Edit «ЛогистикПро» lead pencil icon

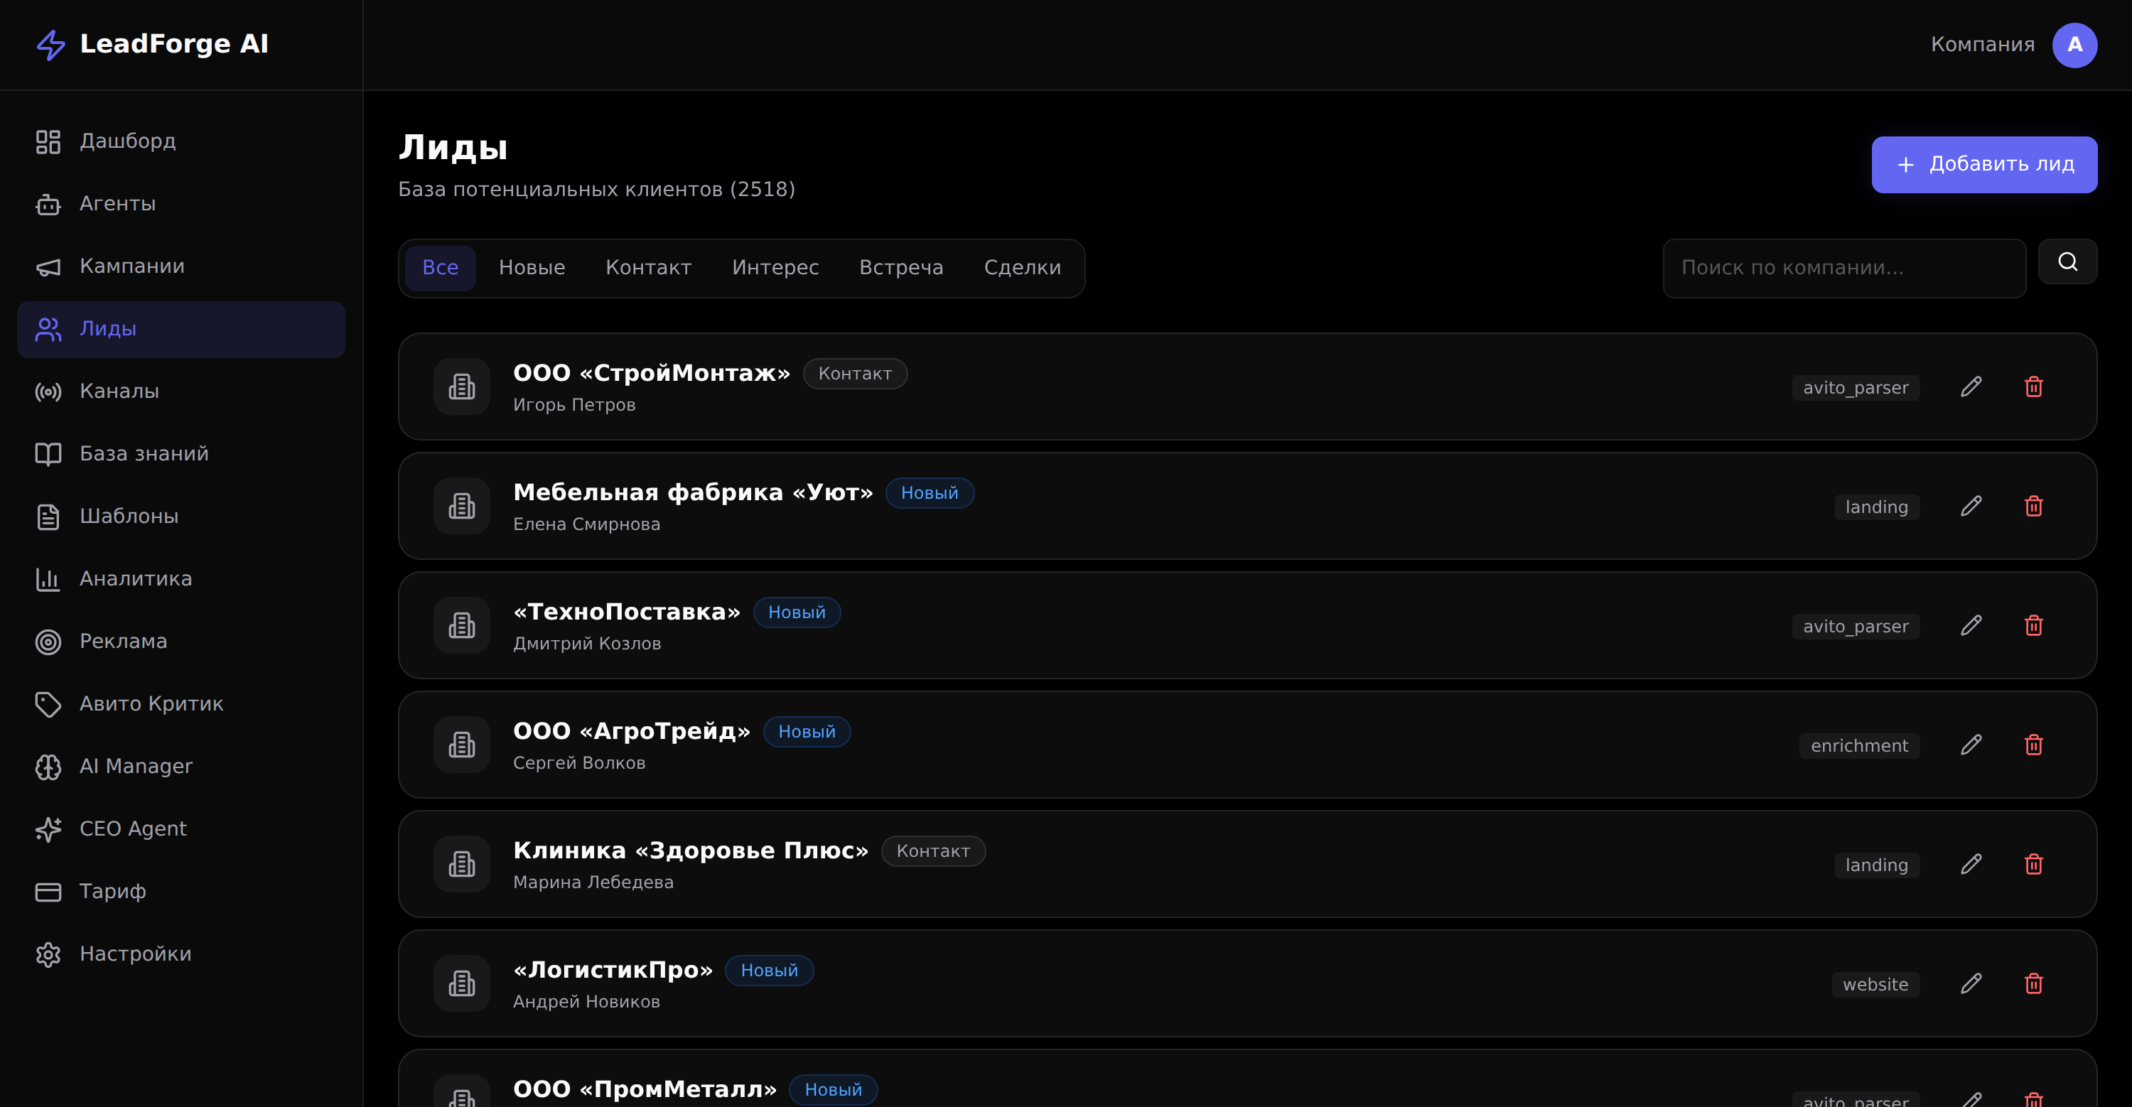(1971, 983)
